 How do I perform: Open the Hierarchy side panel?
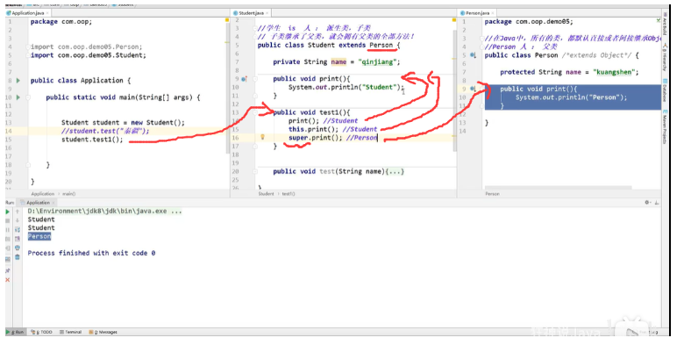point(665,57)
